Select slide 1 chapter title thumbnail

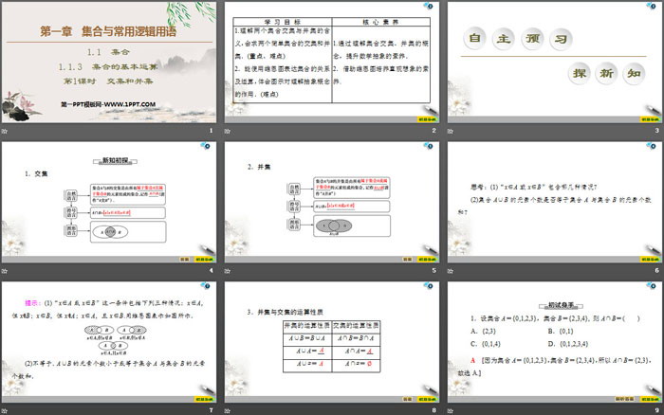[x=110, y=62]
